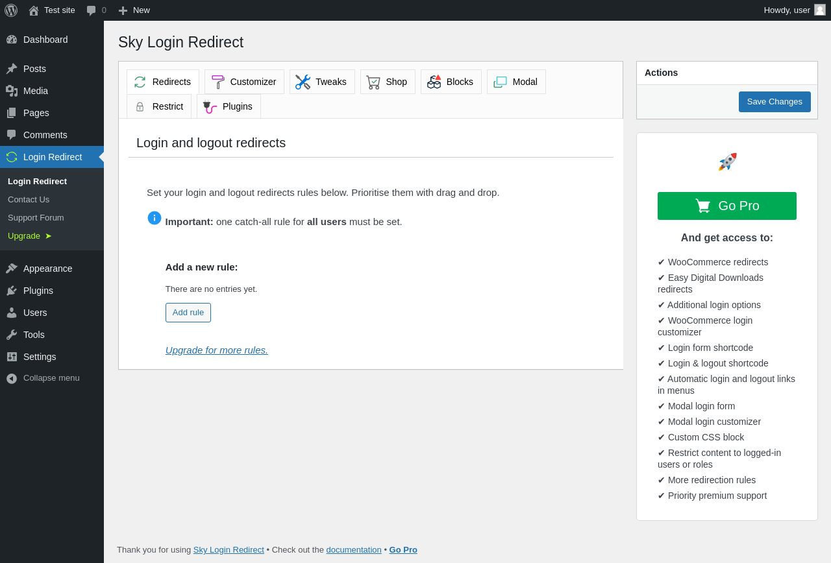Go to the Settings menu label

40,357
